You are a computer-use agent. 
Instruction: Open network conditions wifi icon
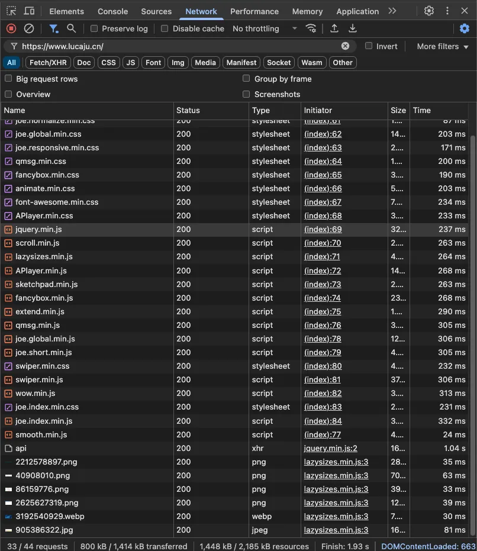(x=311, y=28)
